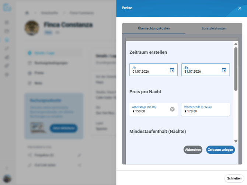The image size is (247, 185).
Task: Focus the Bis date field 31.07.2026
Action: (205, 70)
